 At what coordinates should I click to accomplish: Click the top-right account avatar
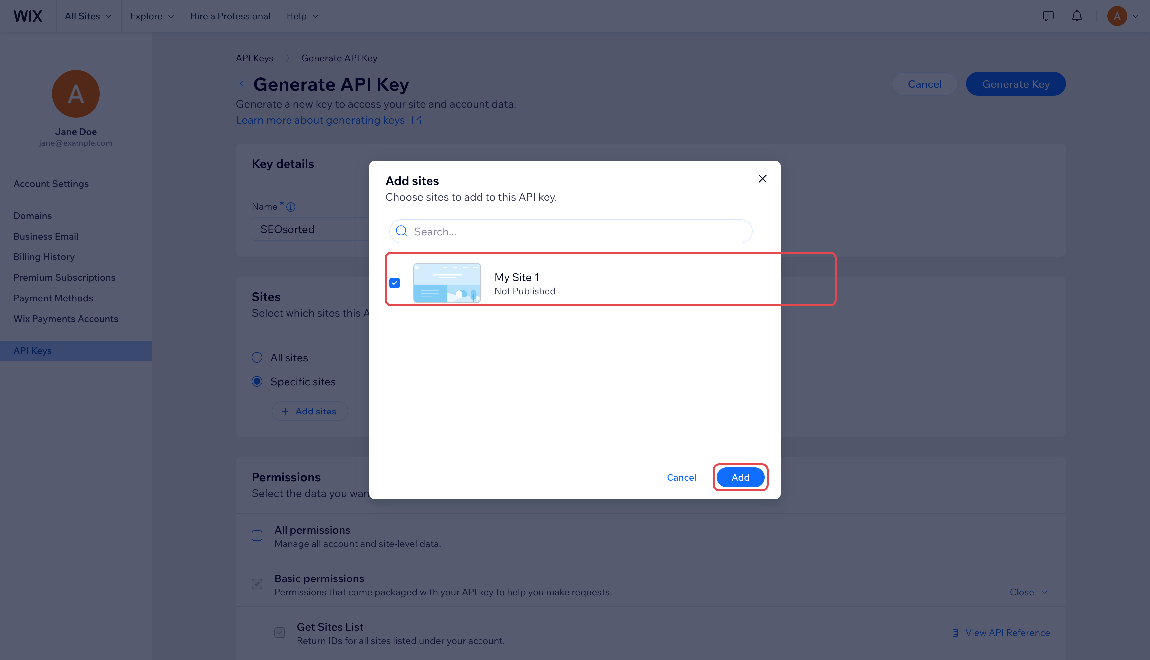point(1117,16)
